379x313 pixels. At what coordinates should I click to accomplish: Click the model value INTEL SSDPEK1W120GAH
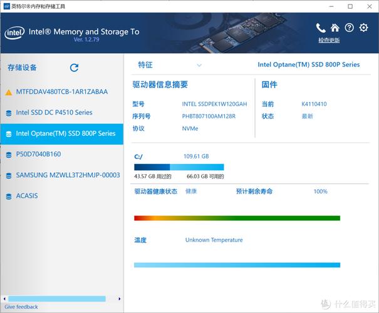(x=215, y=104)
